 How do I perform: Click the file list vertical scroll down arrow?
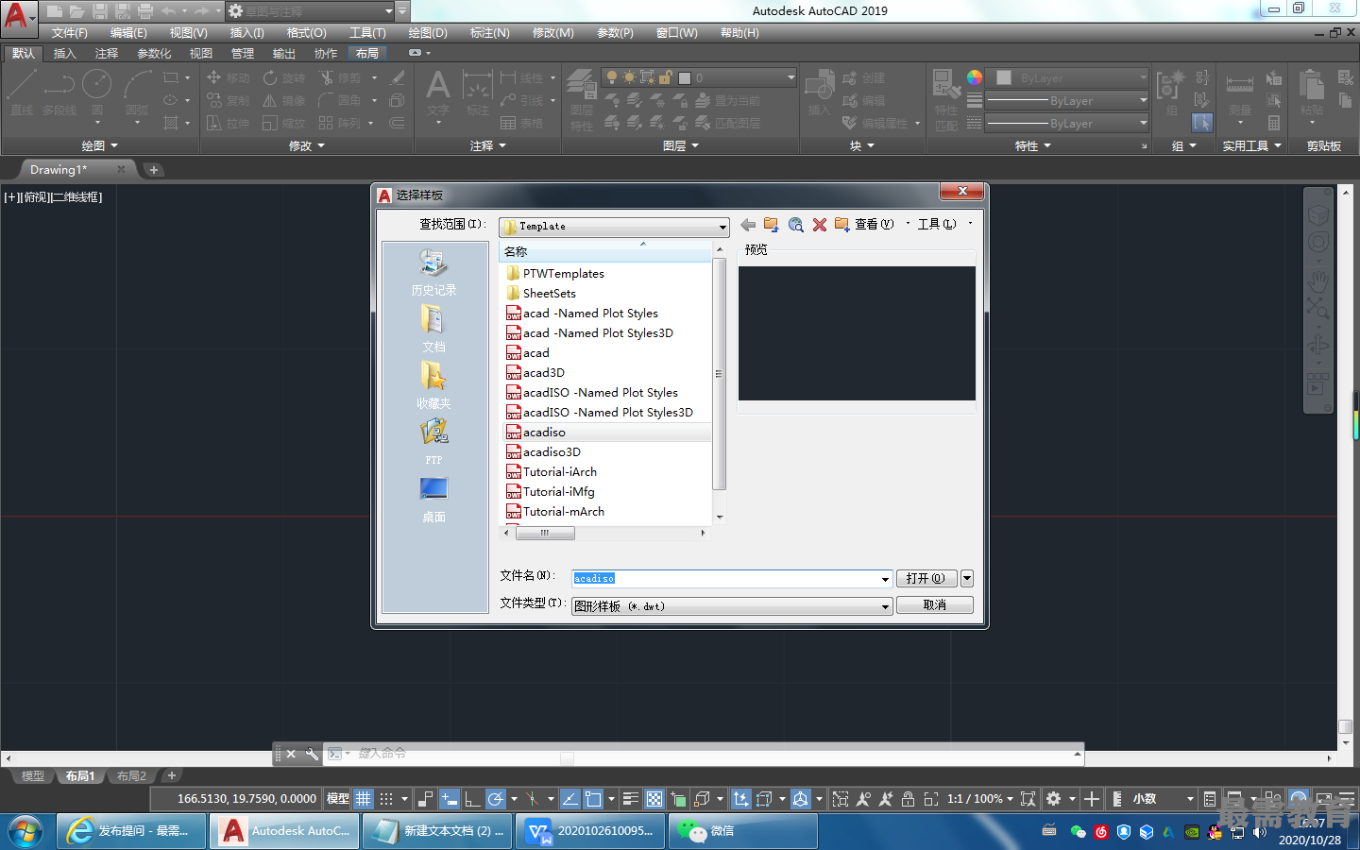(720, 517)
